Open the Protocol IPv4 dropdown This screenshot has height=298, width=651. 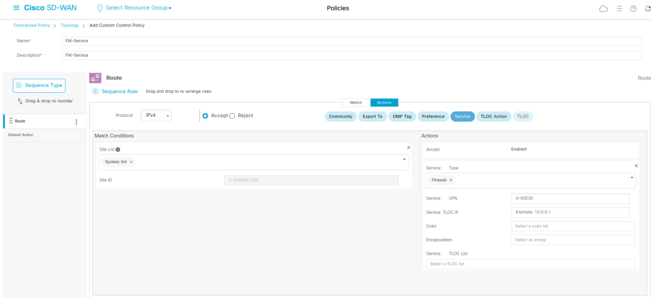pyautogui.click(x=156, y=116)
